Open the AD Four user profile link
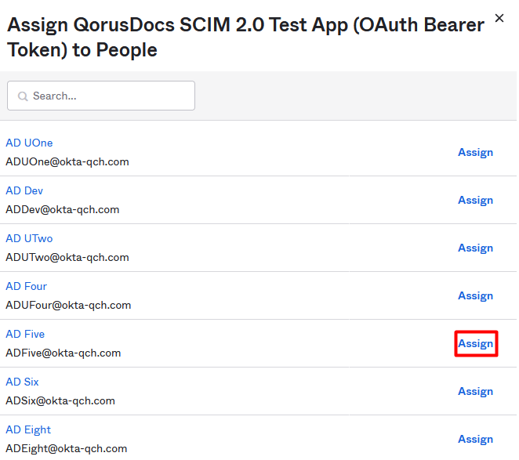The height and width of the screenshot is (460, 519). (26, 286)
